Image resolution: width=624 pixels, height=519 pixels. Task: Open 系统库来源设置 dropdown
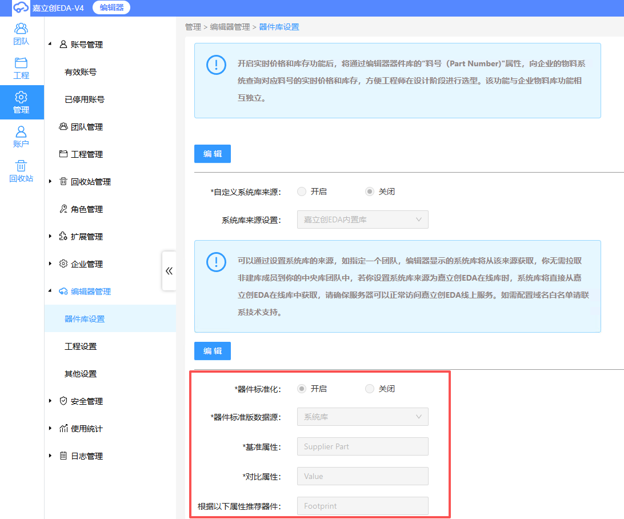[362, 219]
